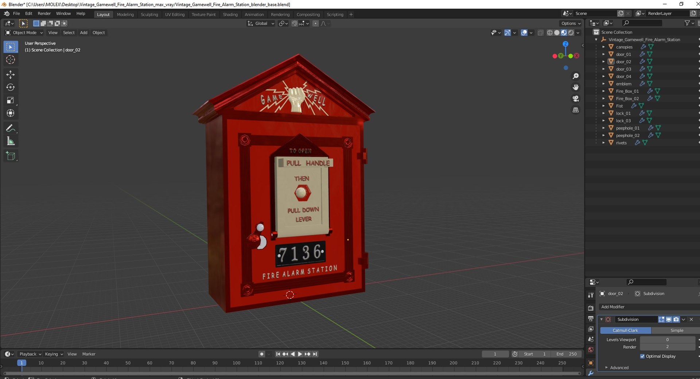Open the Modifier properties wrench tab
The width and height of the screenshot is (700, 379).
point(591,373)
